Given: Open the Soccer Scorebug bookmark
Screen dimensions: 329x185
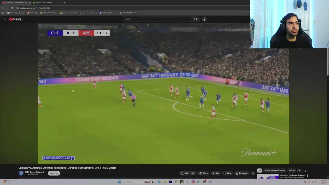Looking at the screenshot, I should [69, 13].
